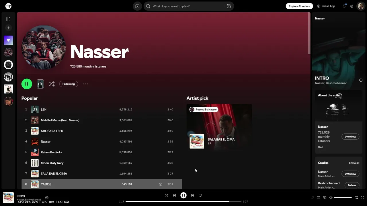This screenshot has width=367, height=206.
Task: Select Msh Kol Marra (feat. Nasser) track
Action: coord(101,120)
